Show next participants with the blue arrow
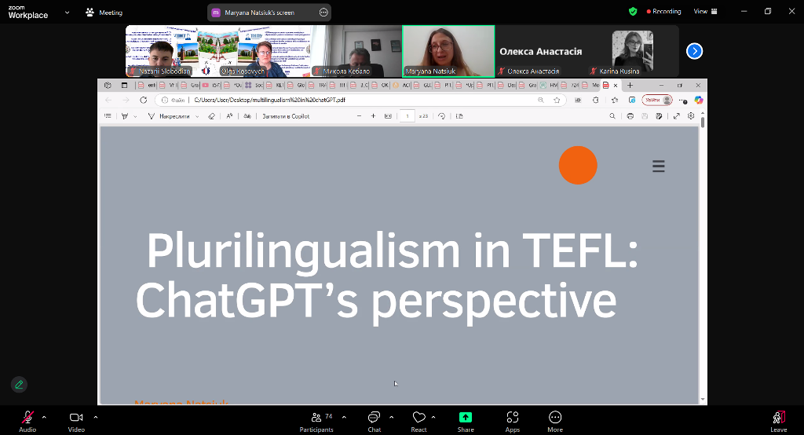The image size is (804, 435). click(694, 51)
